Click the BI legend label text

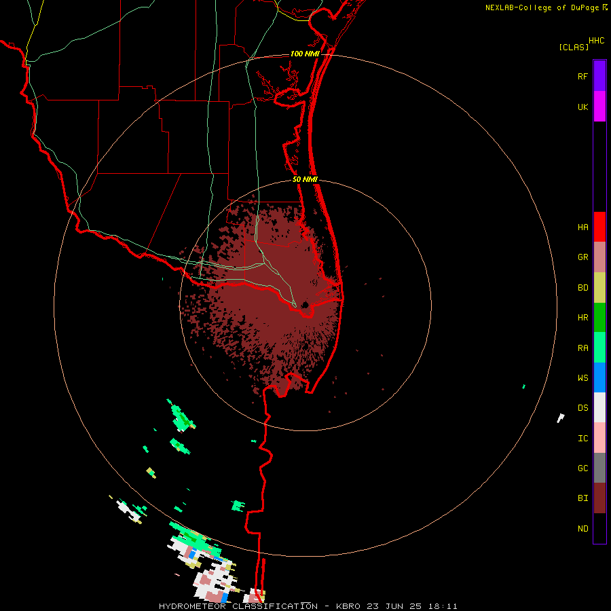click(x=582, y=498)
